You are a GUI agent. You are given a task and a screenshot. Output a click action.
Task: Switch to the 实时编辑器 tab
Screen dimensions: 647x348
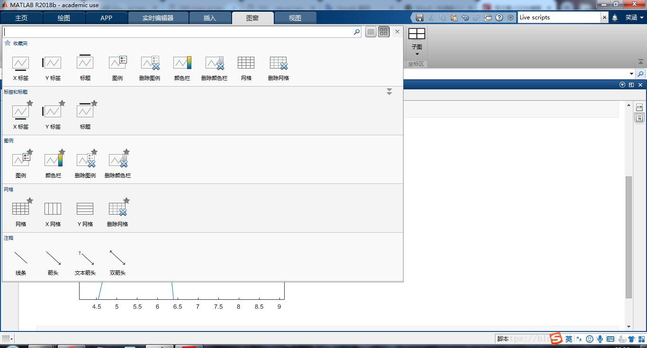click(x=158, y=18)
